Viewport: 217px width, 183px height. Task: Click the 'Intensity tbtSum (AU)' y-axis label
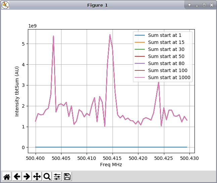click(x=17, y=91)
